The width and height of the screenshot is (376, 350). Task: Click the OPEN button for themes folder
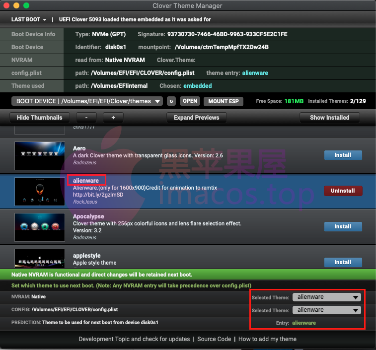190,101
